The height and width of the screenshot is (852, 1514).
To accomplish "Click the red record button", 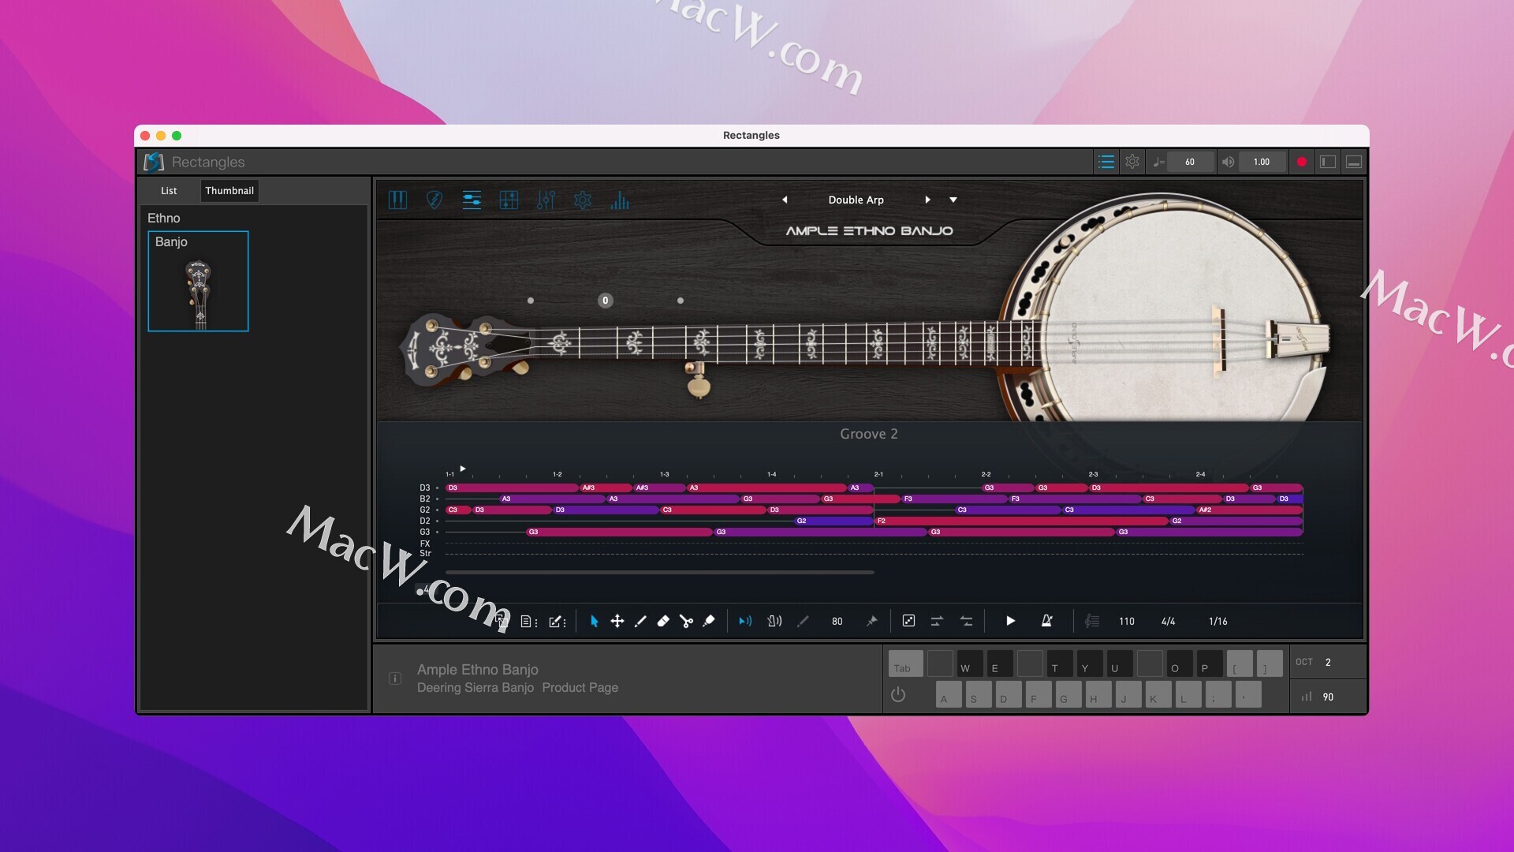I will click(1302, 162).
